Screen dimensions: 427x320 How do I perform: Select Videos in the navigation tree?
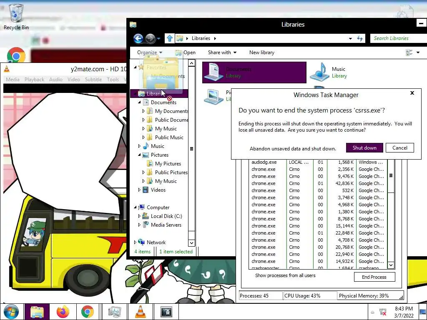tap(158, 190)
